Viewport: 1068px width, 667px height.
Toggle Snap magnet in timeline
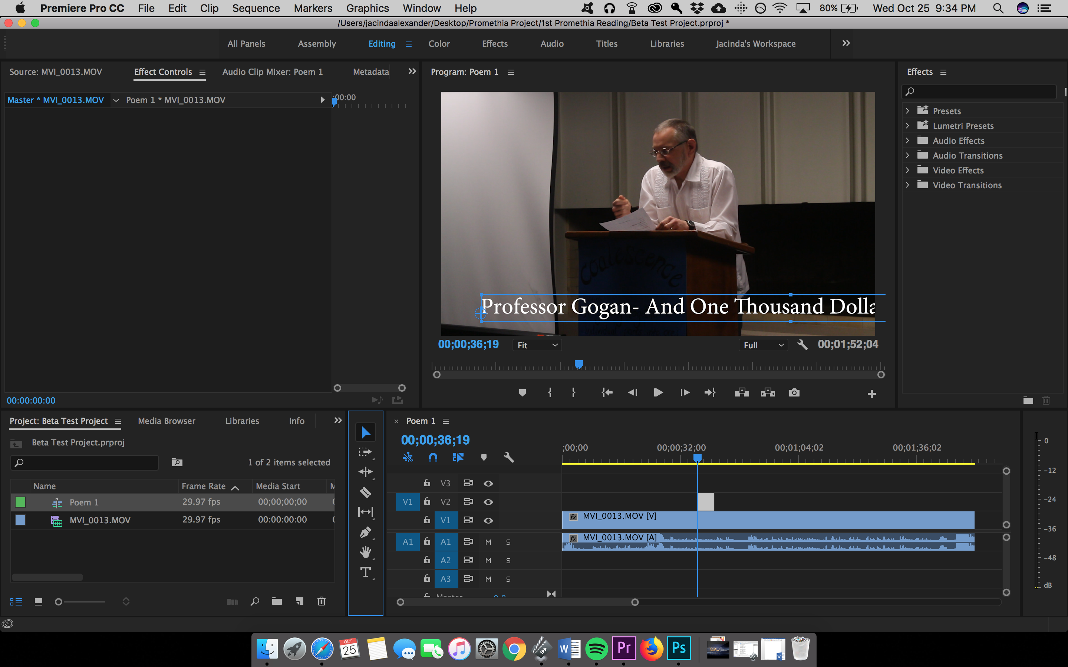pos(433,458)
